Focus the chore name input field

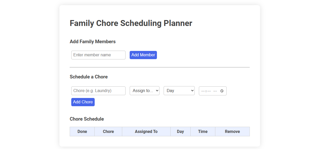tap(98, 91)
